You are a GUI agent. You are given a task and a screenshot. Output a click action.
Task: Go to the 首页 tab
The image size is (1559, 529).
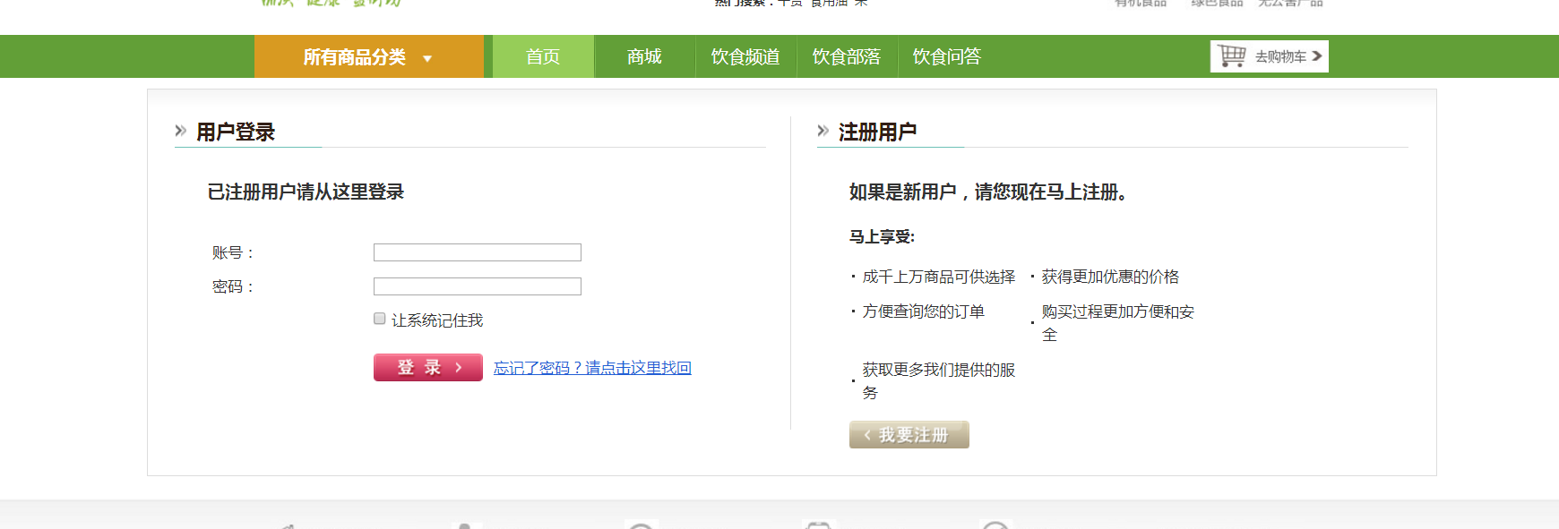point(543,56)
